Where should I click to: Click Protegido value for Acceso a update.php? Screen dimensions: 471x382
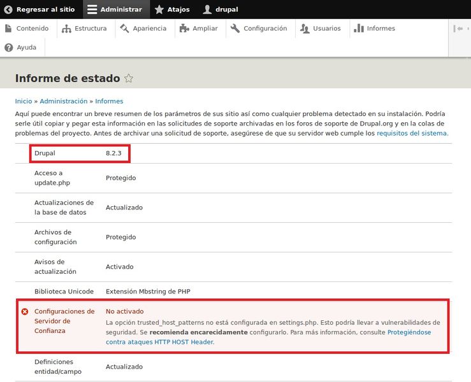point(120,178)
